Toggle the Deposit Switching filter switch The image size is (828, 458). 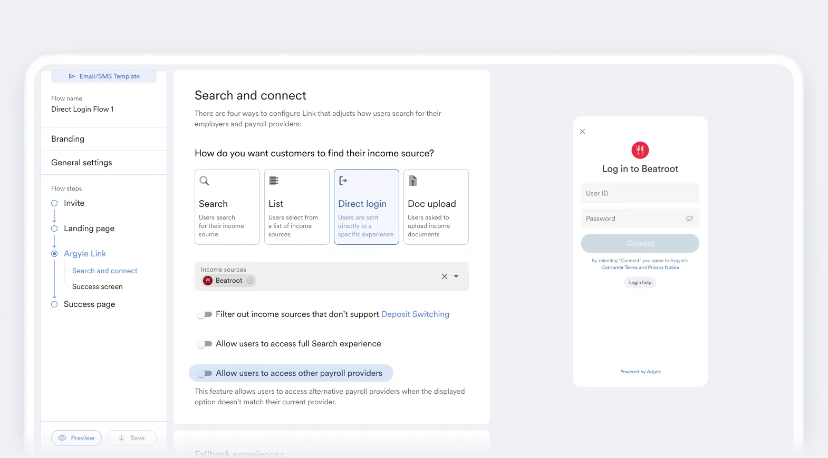(205, 314)
